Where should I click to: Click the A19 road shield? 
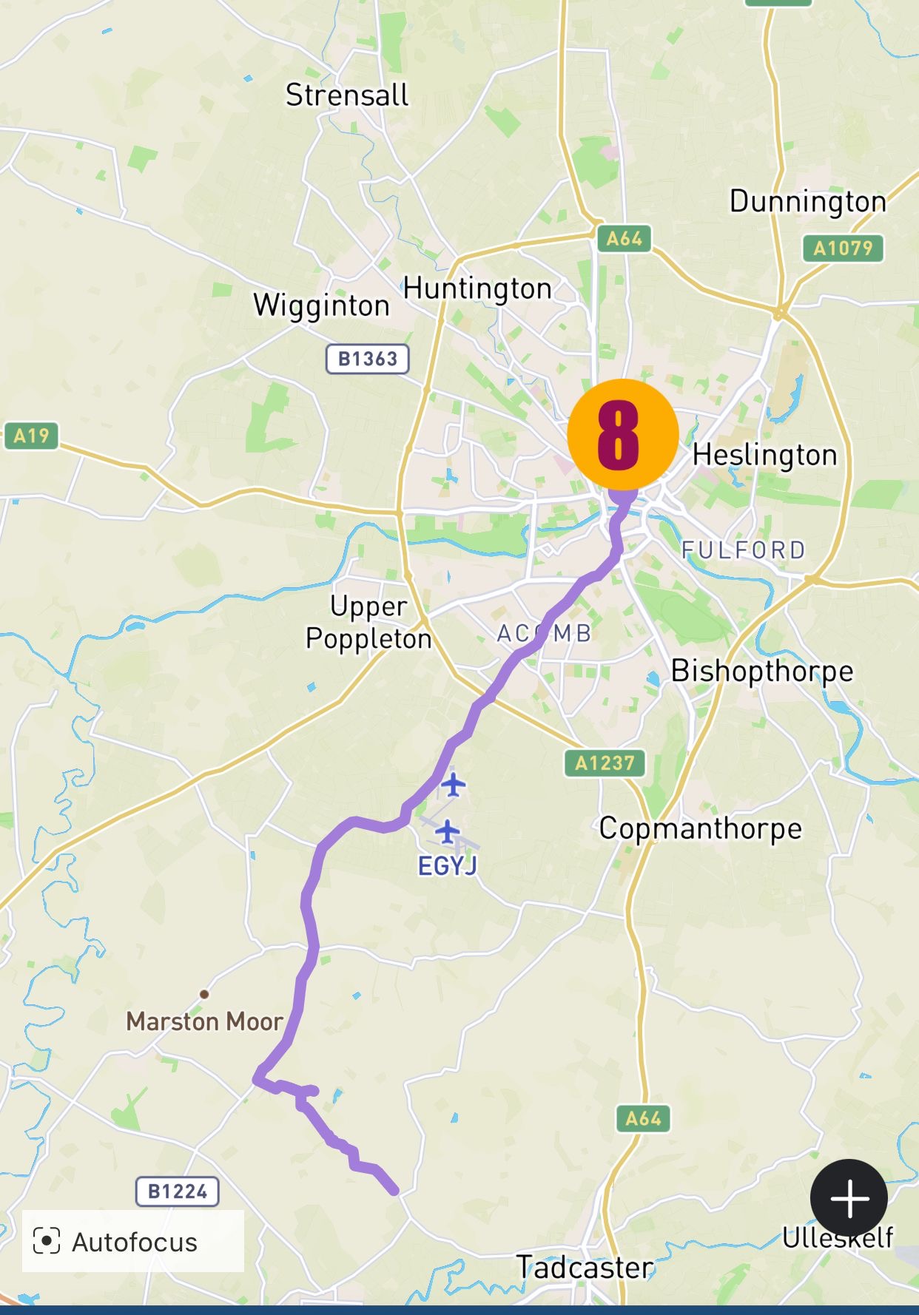31,436
